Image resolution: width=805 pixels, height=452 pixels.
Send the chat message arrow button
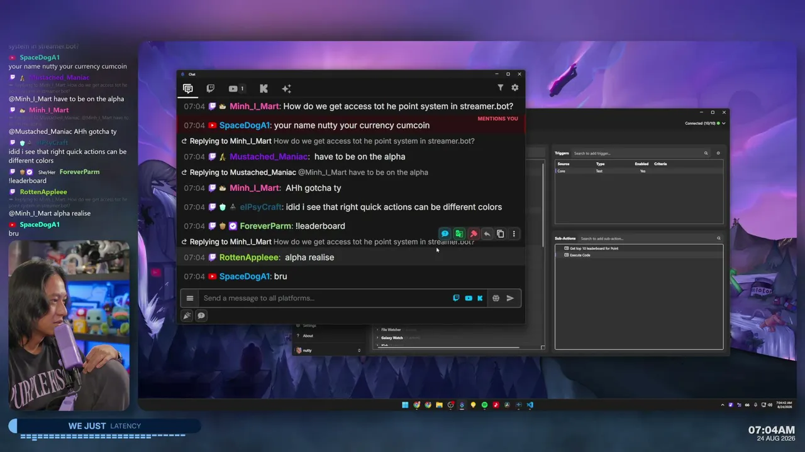[510, 298]
